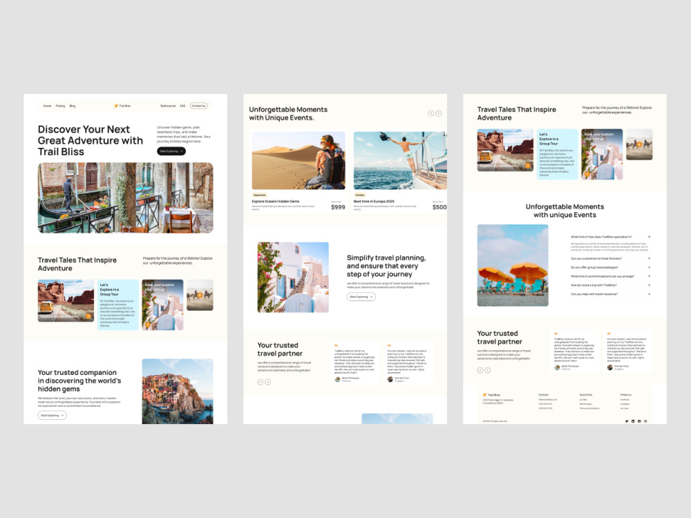Click Start Exploring under 'Simplify travel planning'
The height and width of the screenshot is (518, 691).
tap(361, 297)
